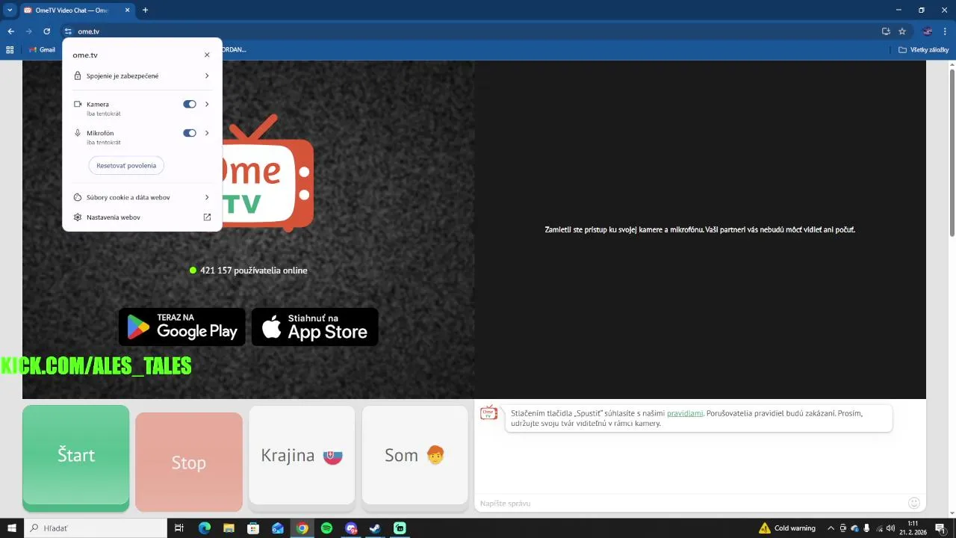Screen dimensions: 956x538
Task: Open Steam from taskbar
Action: tap(375, 528)
